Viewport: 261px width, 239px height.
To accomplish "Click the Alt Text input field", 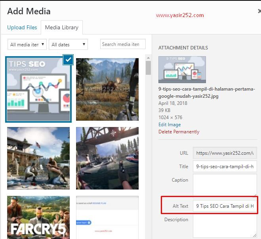I will click(x=225, y=206).
